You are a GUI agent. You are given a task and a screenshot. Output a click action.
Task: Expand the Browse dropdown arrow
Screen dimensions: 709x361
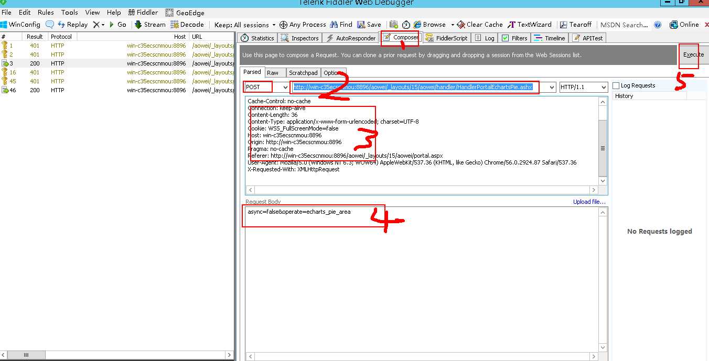coord(452,25)
